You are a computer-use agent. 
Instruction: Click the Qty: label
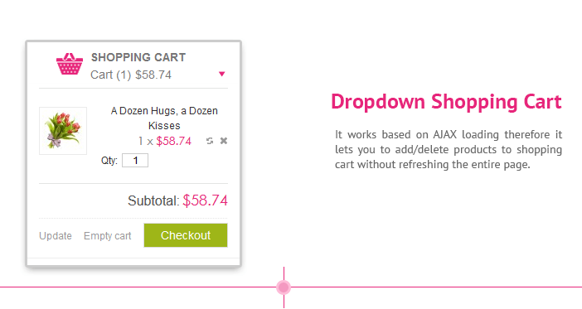coord(109,161)
